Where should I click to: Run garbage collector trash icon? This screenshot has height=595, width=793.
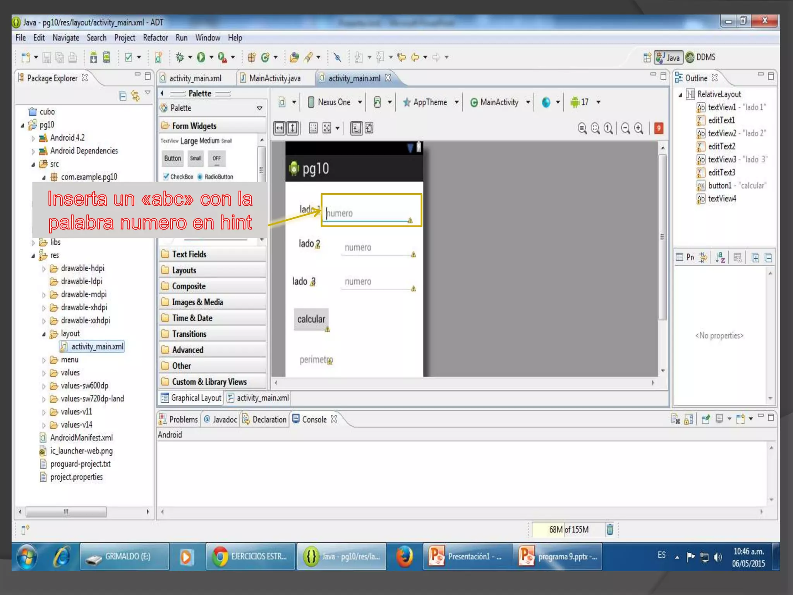pyautogui.click(x=609, y=529)
